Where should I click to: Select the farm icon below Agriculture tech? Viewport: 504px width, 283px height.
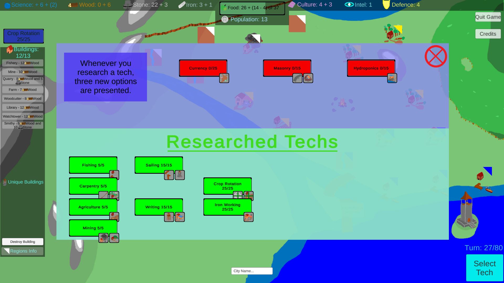[x=114, y=217]
